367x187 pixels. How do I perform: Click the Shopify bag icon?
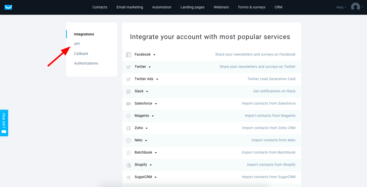click(x=129, y=165)
